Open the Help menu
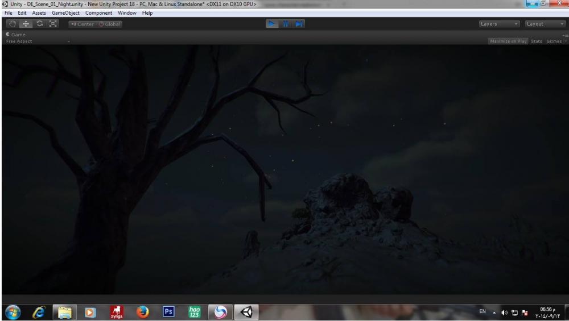The image size is (569, 321). pyautogui.click(x=147, y=12)
